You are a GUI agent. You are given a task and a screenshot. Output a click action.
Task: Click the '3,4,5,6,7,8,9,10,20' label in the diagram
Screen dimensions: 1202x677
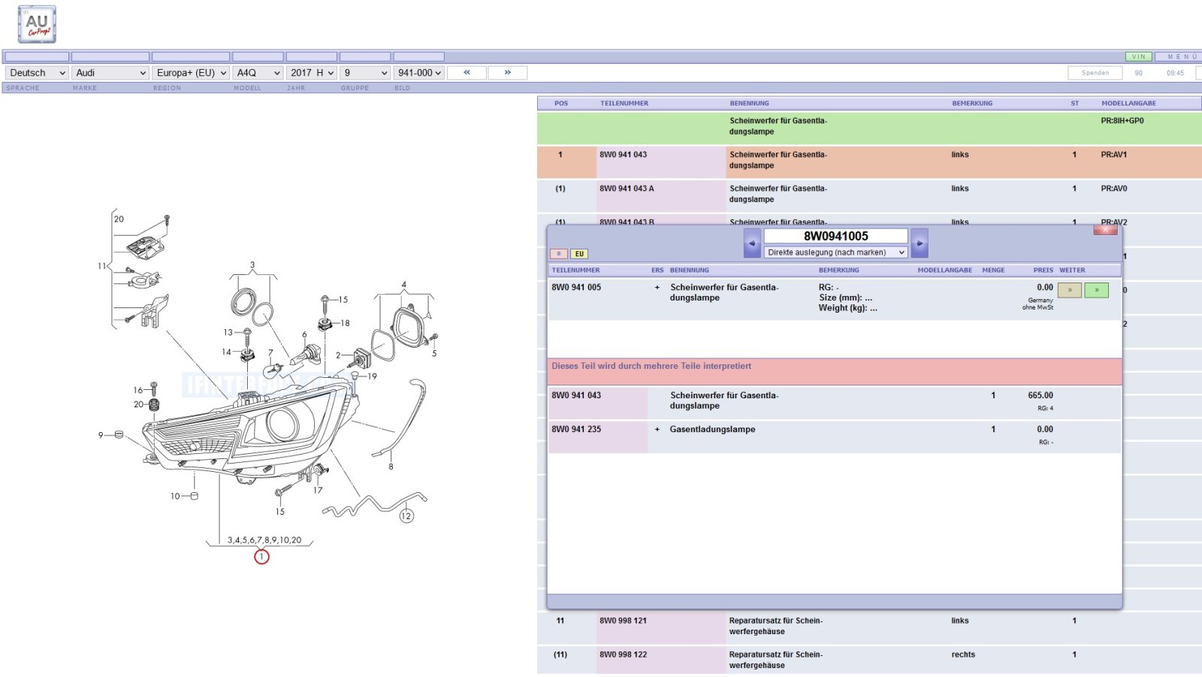pyautogui.click(x=264, y=540)
